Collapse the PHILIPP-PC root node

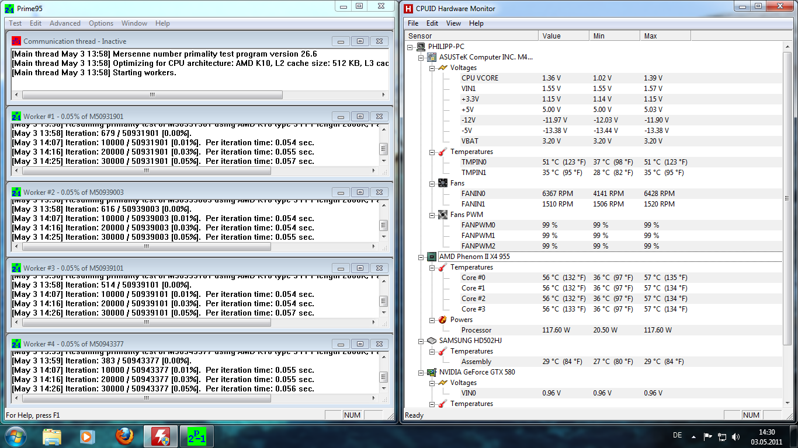411,47
